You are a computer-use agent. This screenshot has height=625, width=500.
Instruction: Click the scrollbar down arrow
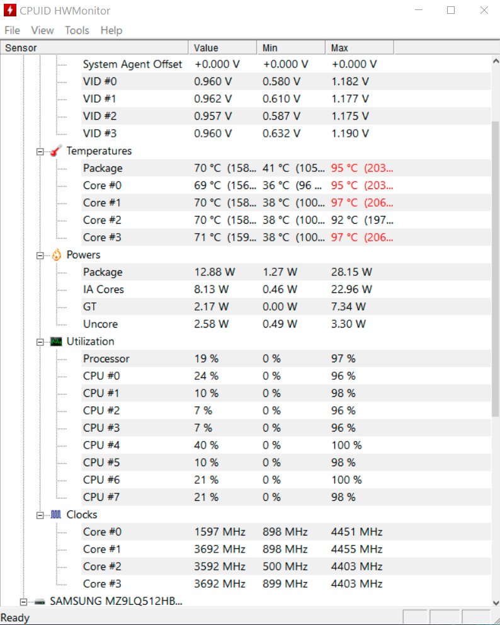click(496, 603)
